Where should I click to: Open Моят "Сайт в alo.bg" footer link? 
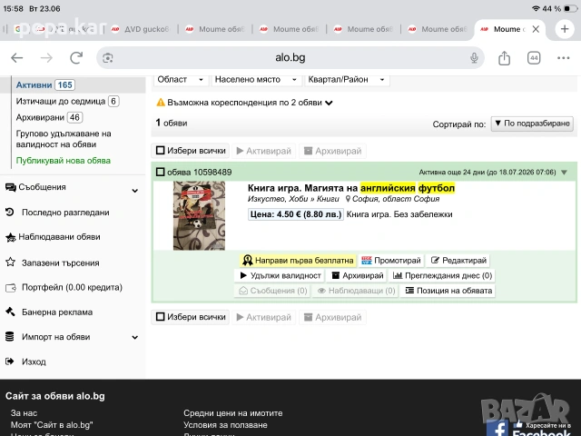[52, 425]
